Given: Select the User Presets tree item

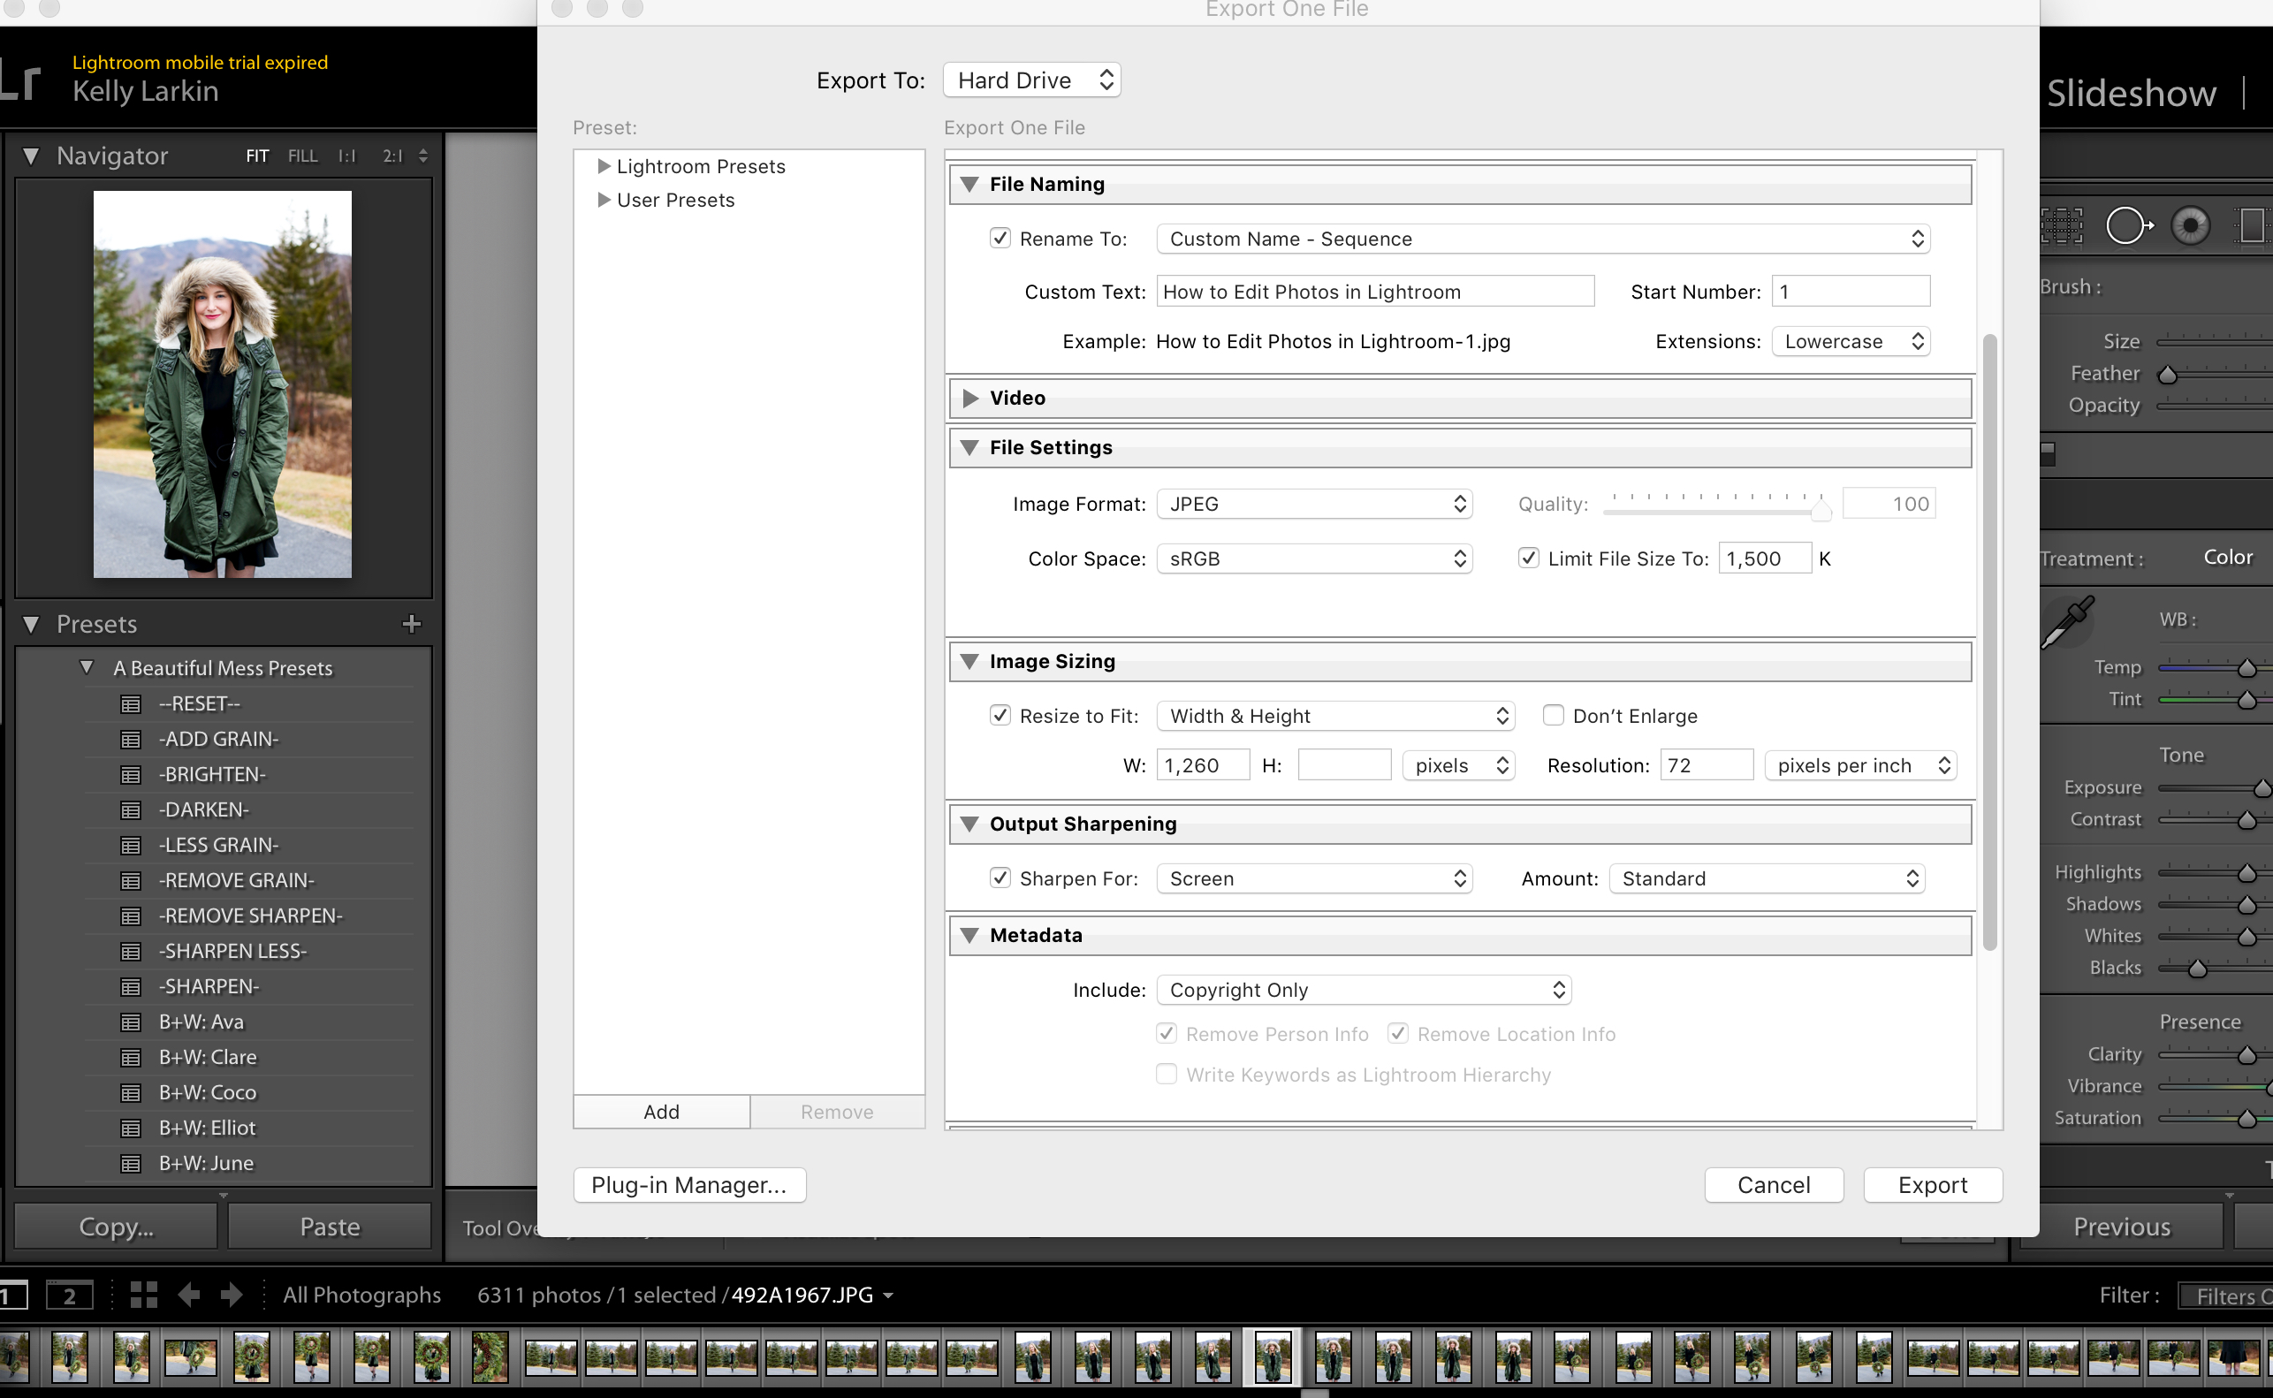Looking at the screenshot, I should (x=673, y=200).
